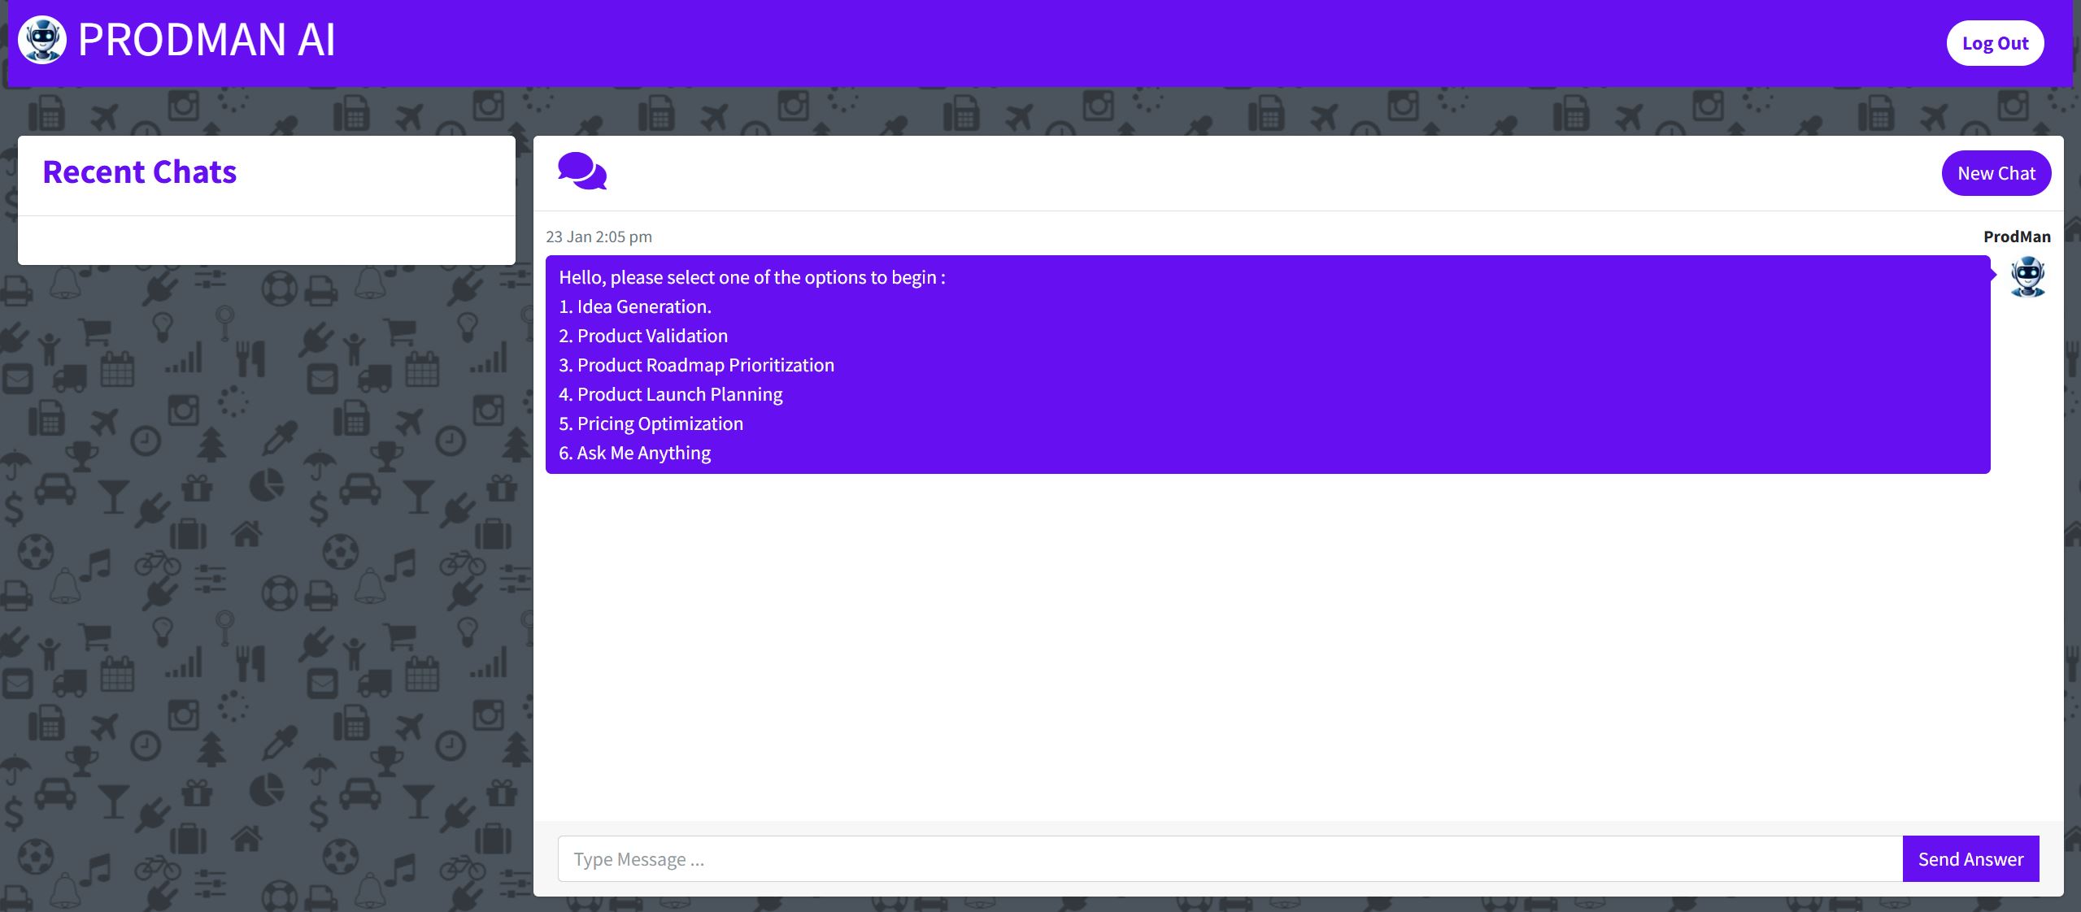The image size is (2081, 912).
Task: Start a New Chat
Action: [x=1996, y=173]
